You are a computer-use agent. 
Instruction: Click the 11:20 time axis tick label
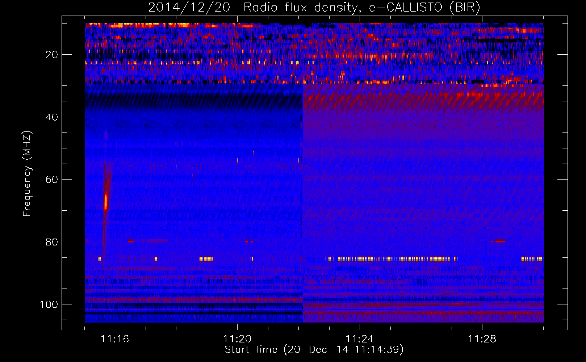[x=237, y=339]
